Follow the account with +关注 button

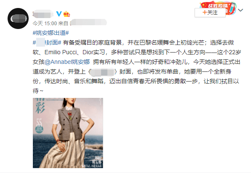[210, 13]
